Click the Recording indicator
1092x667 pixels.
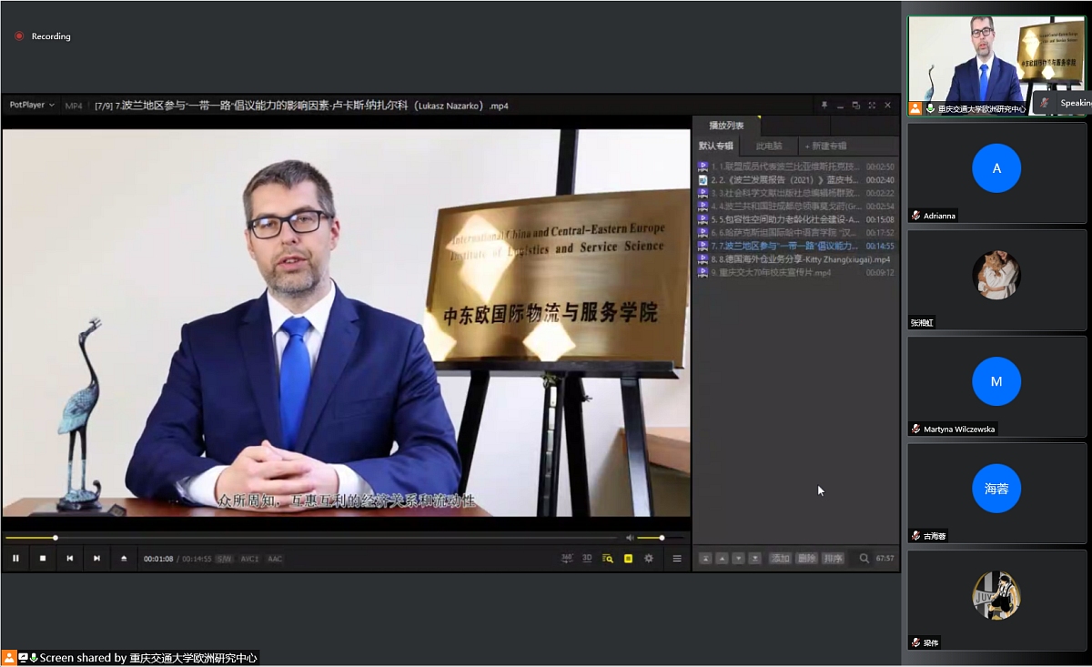pos(43,36)
